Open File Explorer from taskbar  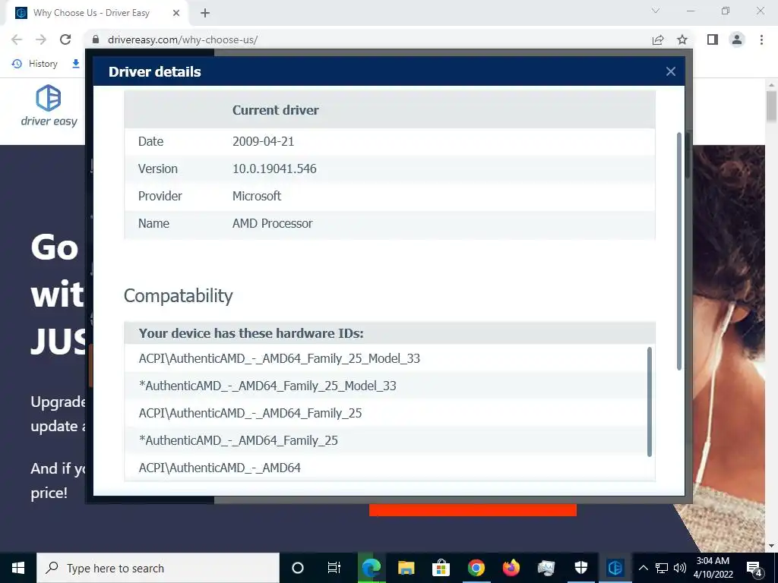[406, 568]
